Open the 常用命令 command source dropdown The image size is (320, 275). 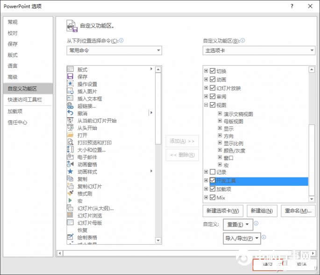[x=114, y=50]
